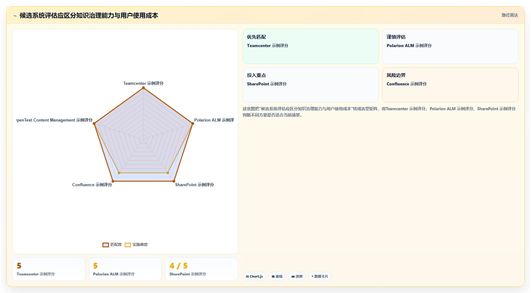Select the 进度 tag

coord(297,276)
